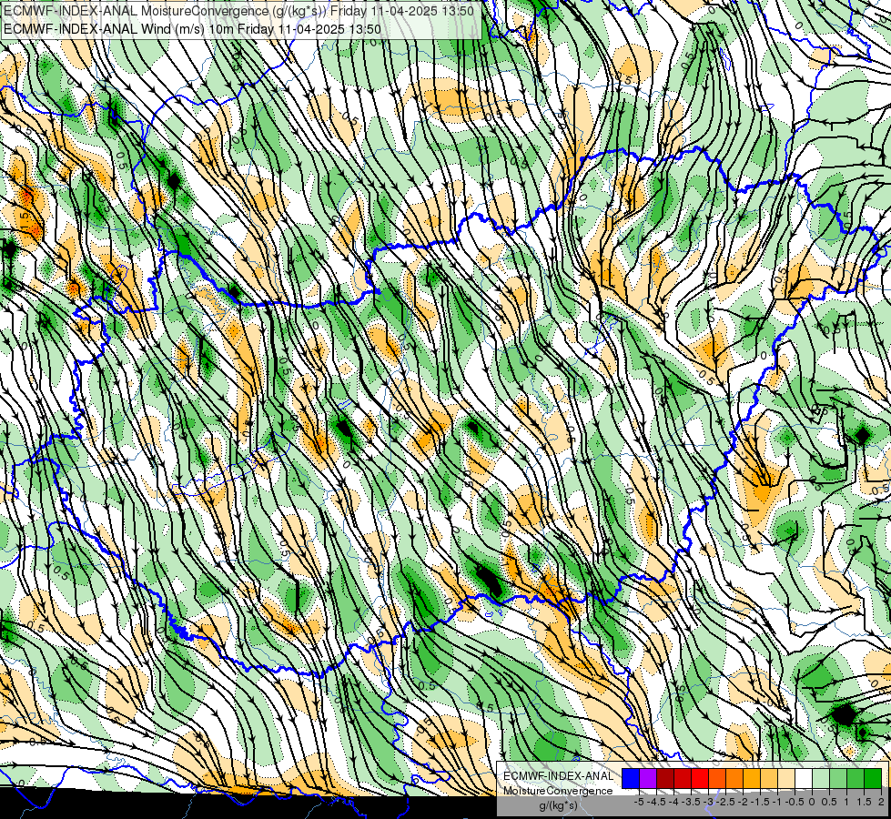Pick the palest green swatch between 0 and 0.5
Screen dimensions: 891x819
[x=821, y=779]
